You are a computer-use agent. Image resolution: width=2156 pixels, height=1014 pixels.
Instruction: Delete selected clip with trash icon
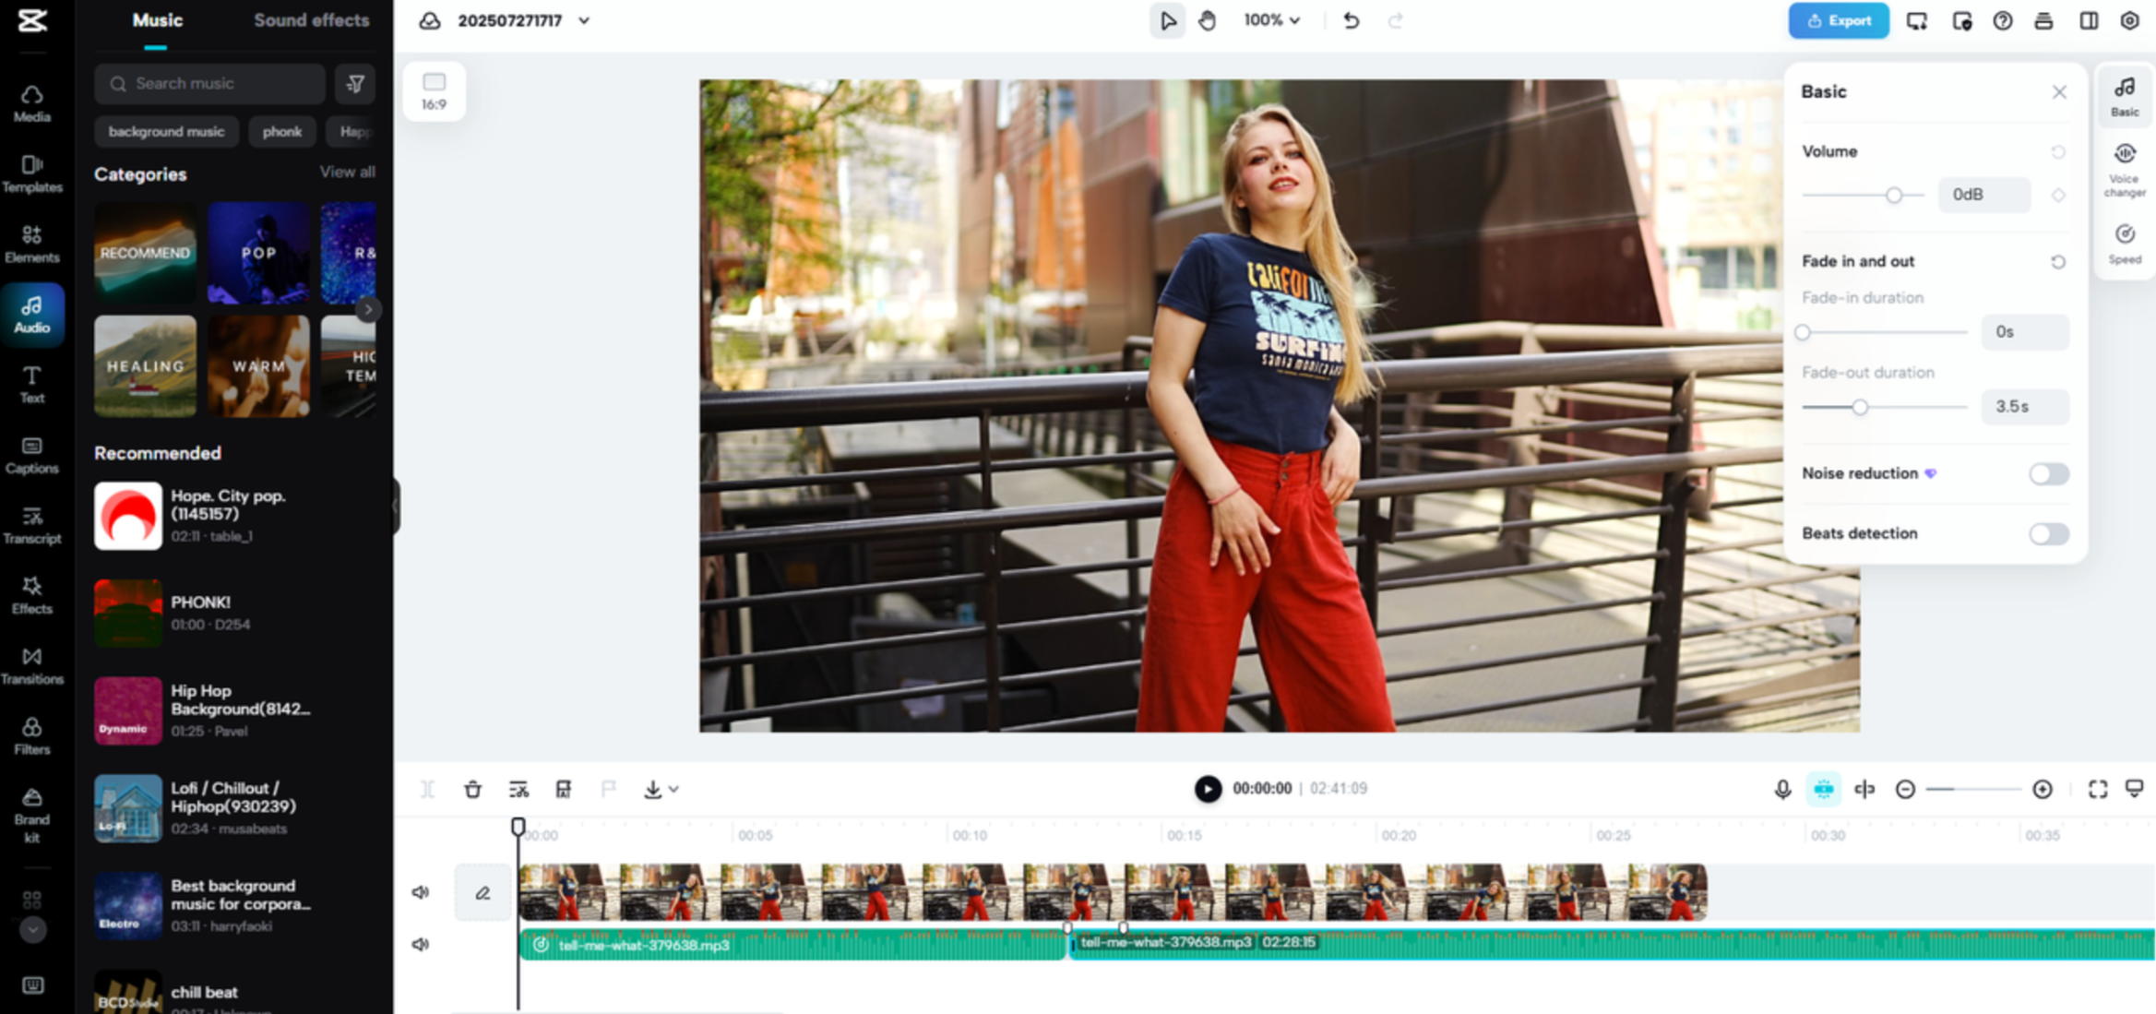(472, 789)
